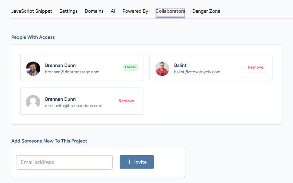The height and width of the screenshot is (183, 293).
Task: Click the Collaborators tab
Action: [x=170, y=11]
